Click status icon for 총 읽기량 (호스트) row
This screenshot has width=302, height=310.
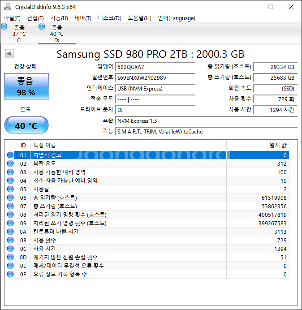(10, 198)
